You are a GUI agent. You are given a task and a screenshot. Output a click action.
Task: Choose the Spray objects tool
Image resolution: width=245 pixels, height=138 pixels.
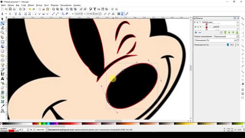click(x=2, y=83)
